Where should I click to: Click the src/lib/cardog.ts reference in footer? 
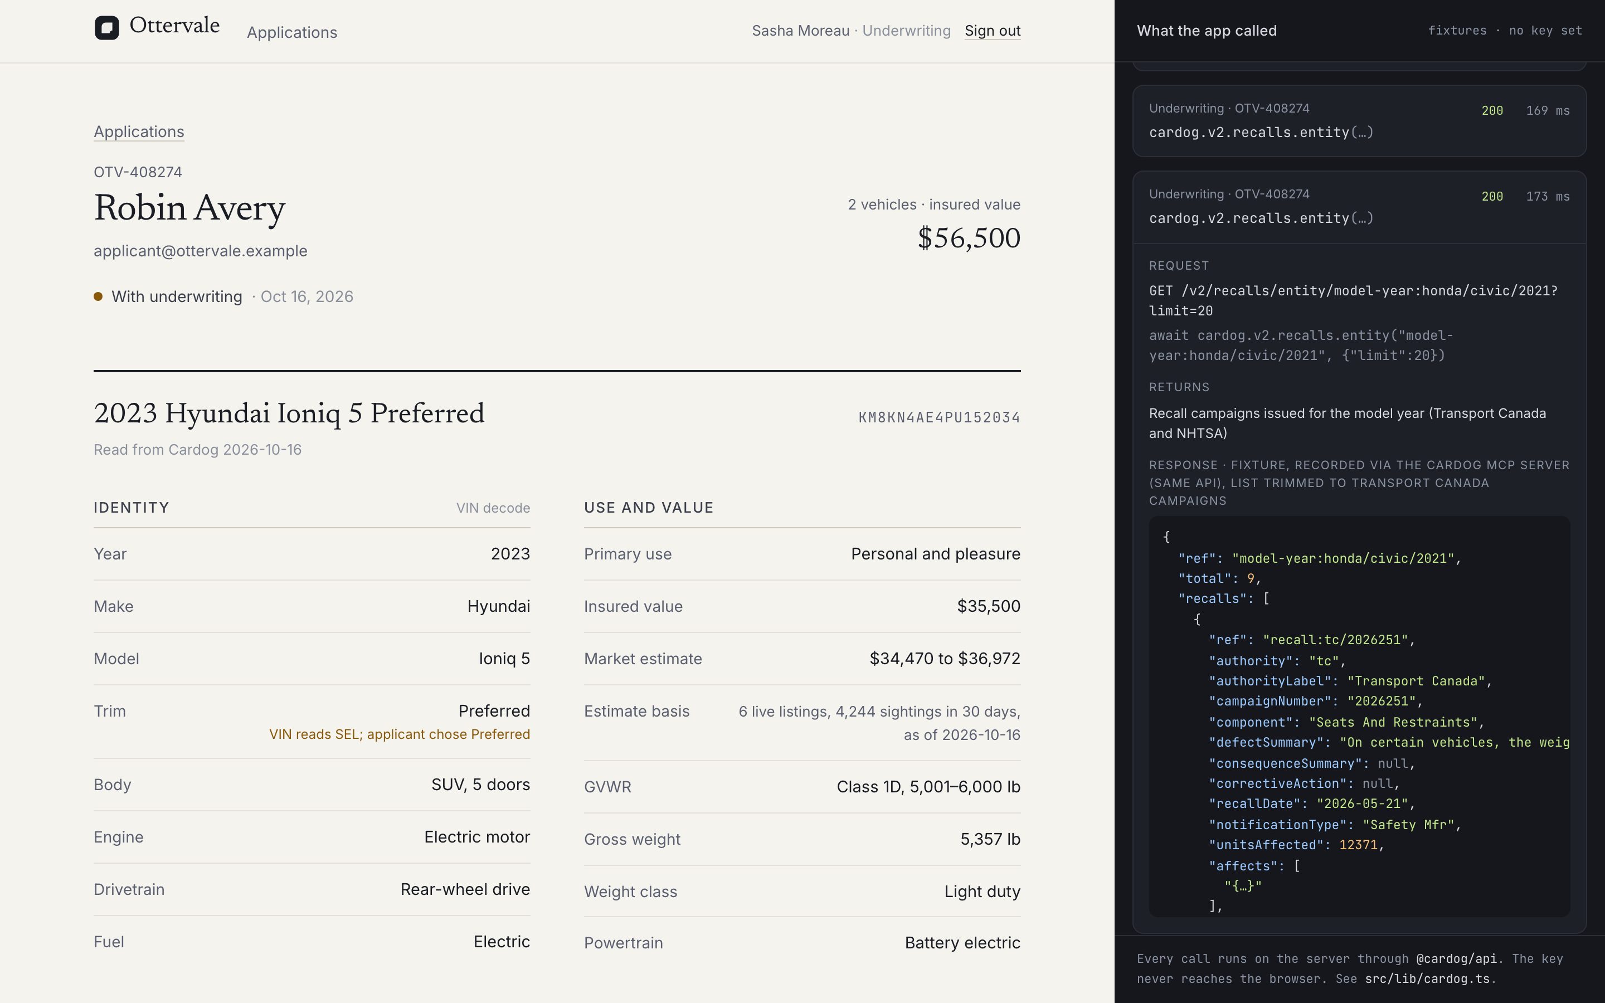[1427, 979]
